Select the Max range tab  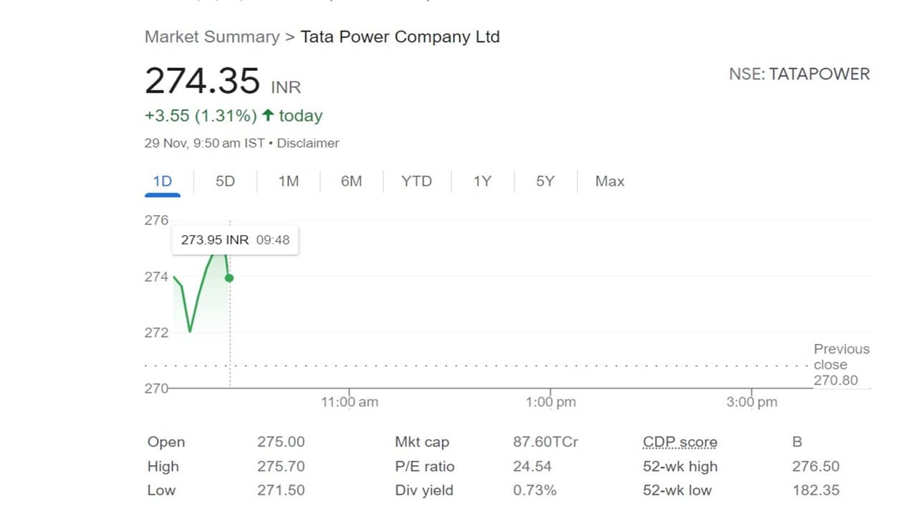click(610, 181)
